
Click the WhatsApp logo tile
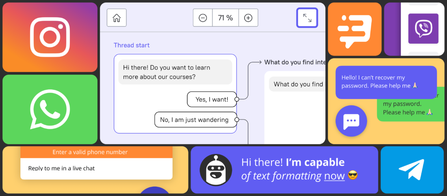click(50, 109)
